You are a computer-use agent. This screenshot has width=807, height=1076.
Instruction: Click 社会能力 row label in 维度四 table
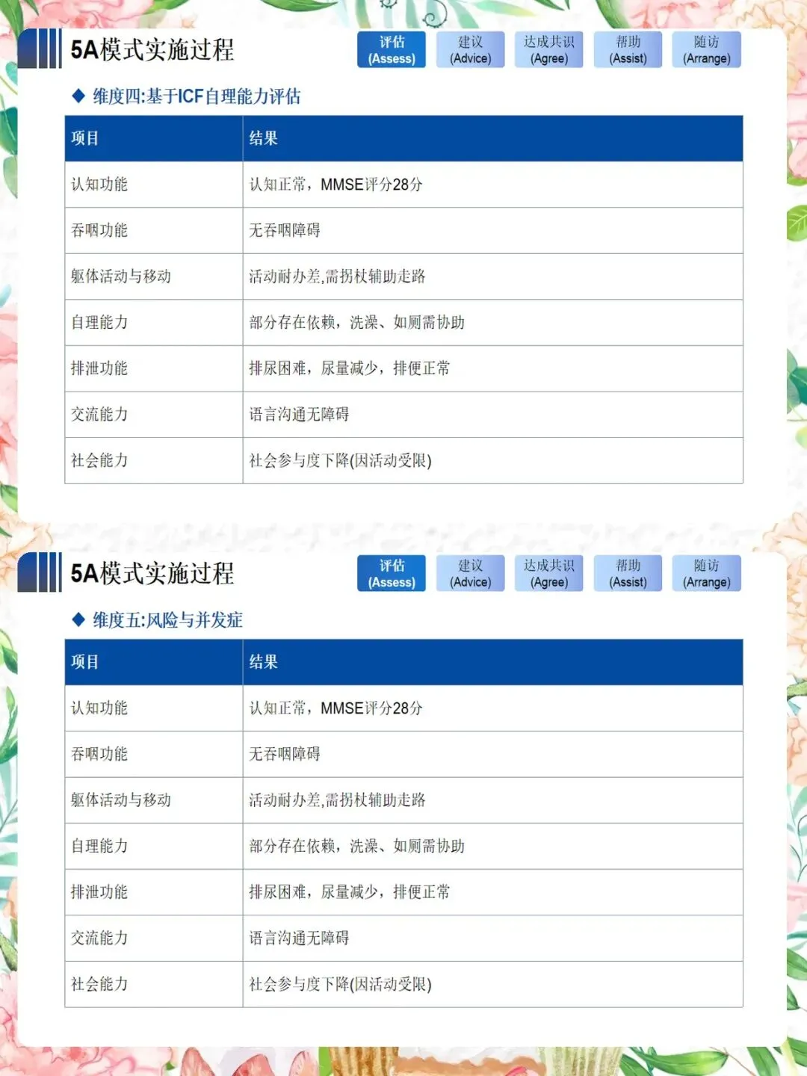point(99,460)
